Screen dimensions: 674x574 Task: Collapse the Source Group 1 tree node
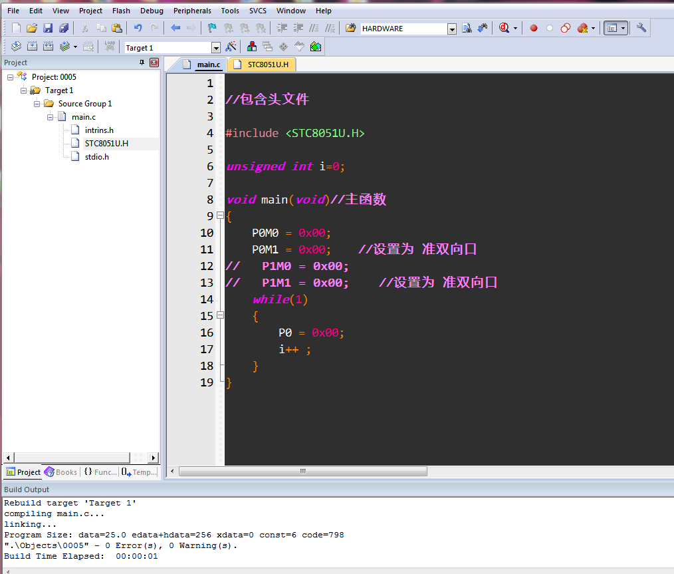point(37,104)
